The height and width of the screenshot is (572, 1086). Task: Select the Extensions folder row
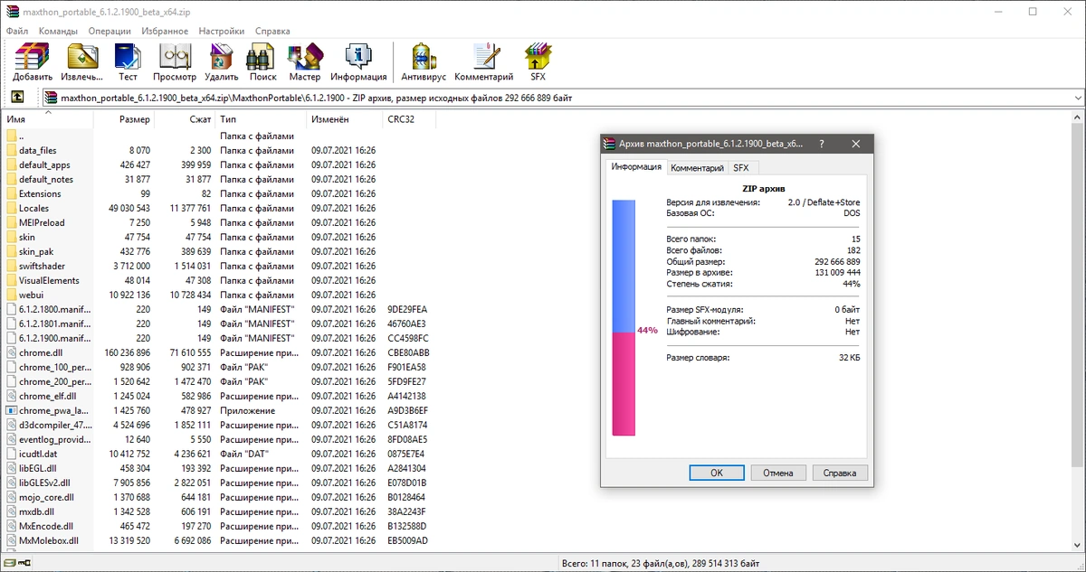pos(217,193)
